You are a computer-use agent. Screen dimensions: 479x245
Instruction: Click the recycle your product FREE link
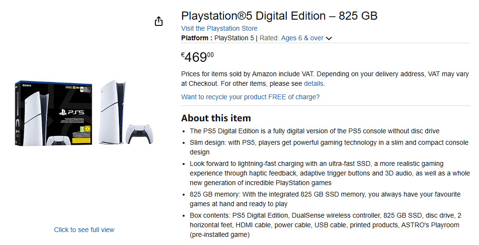250,97
